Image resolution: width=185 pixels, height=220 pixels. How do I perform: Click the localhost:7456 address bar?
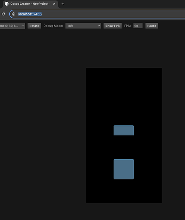click(x=97, y=14)
